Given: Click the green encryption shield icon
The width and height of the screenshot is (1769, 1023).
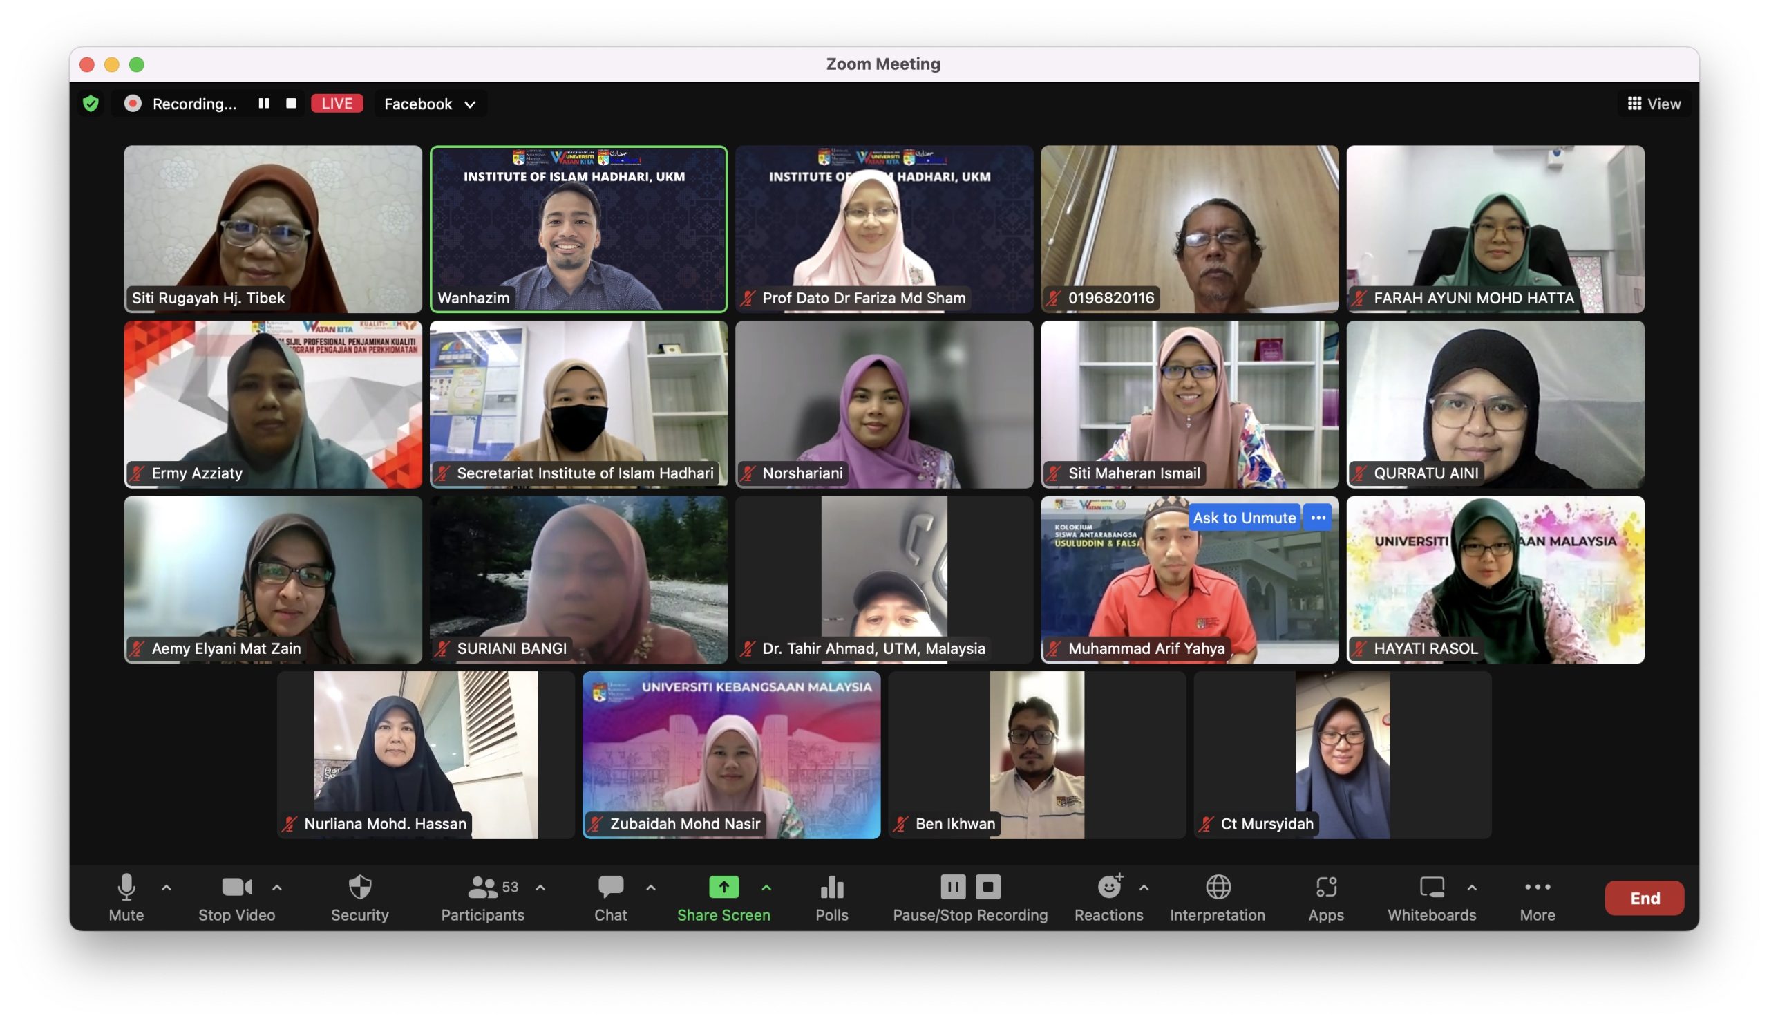Looking at the screenshot, I should [x=91, y=104].
